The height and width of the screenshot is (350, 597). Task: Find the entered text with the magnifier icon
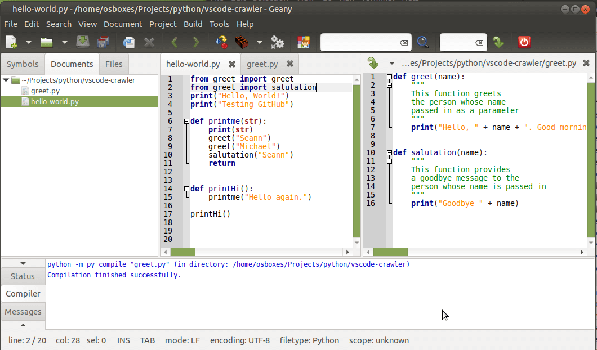[422, 42]
